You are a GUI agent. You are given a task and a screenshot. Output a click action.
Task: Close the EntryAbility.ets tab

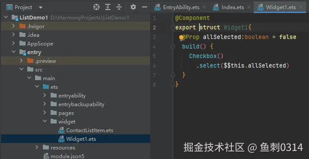204,7
